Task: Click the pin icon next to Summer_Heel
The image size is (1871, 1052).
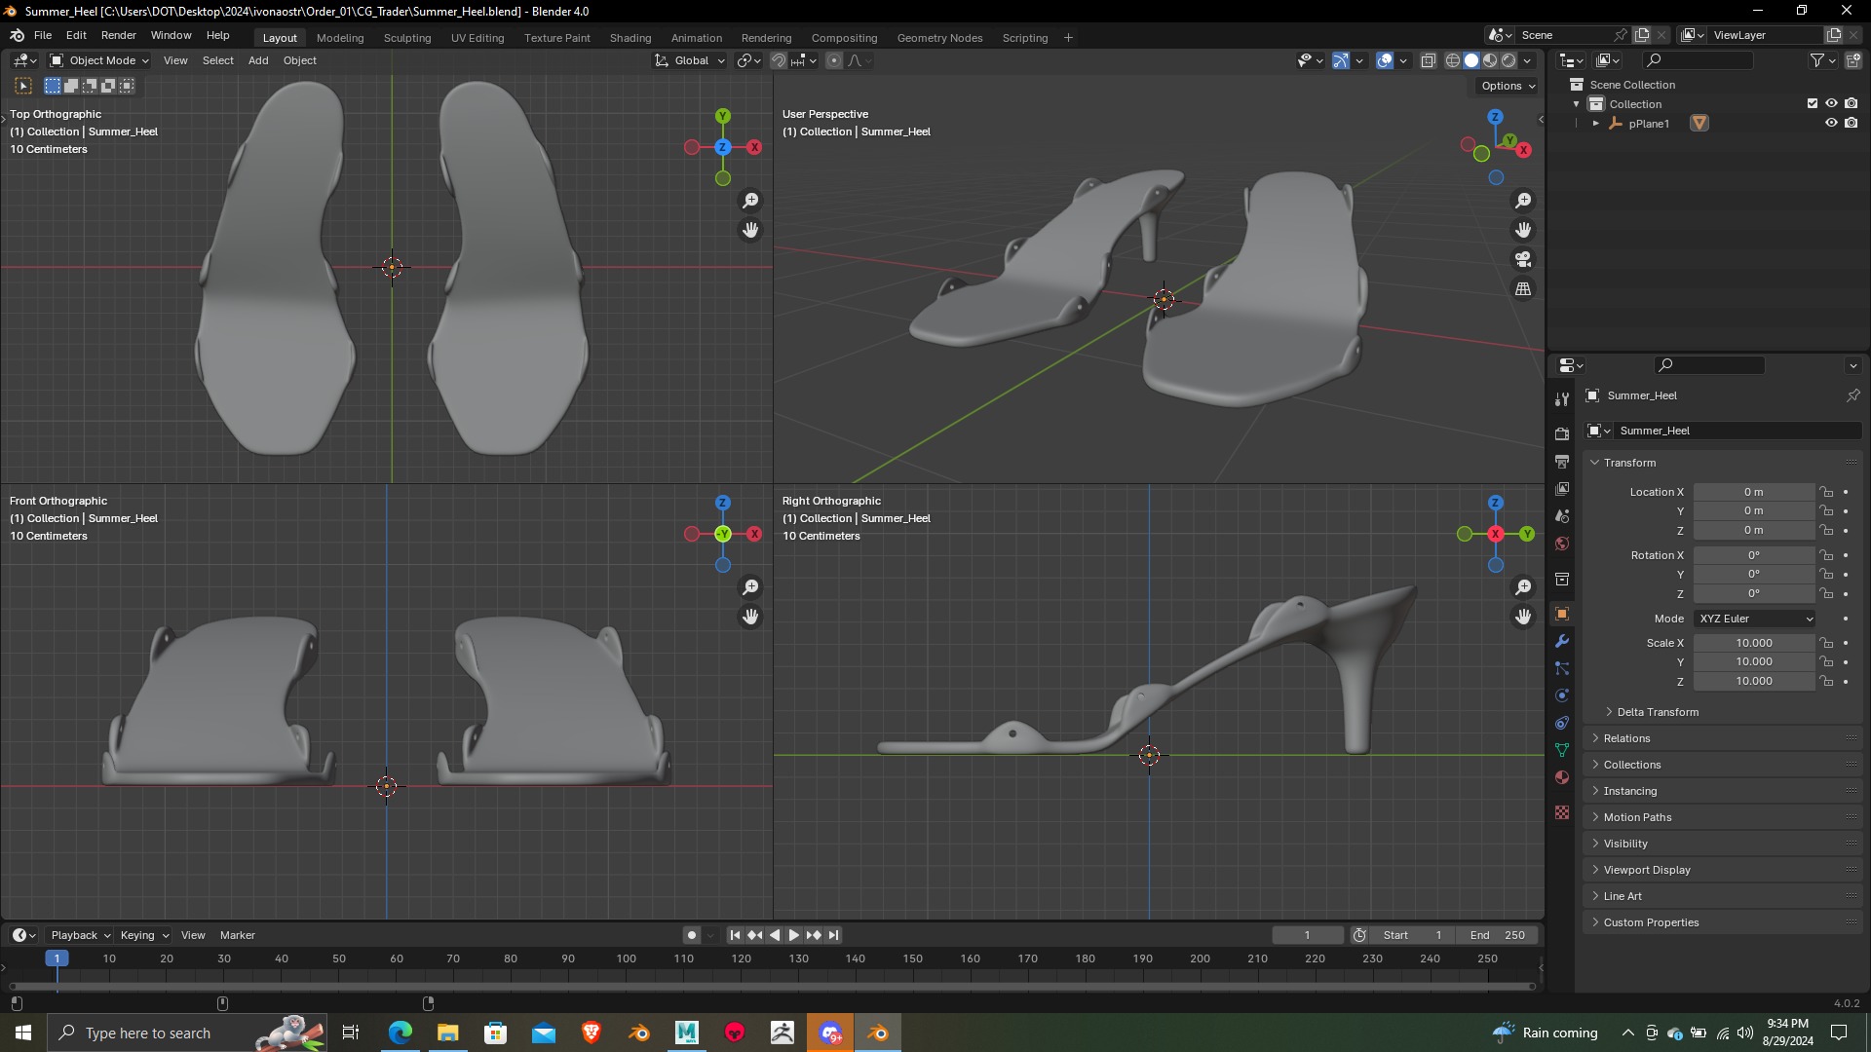Action: [1852, 395]
